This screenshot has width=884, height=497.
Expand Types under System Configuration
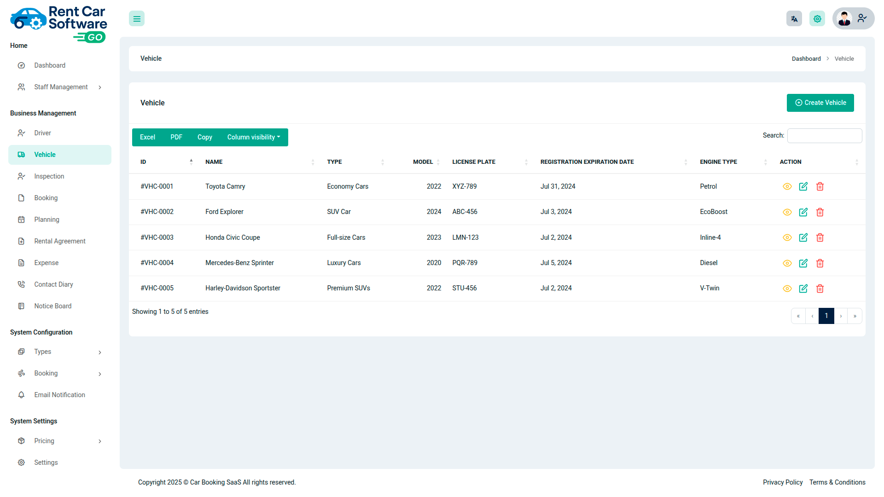(60, 352)
